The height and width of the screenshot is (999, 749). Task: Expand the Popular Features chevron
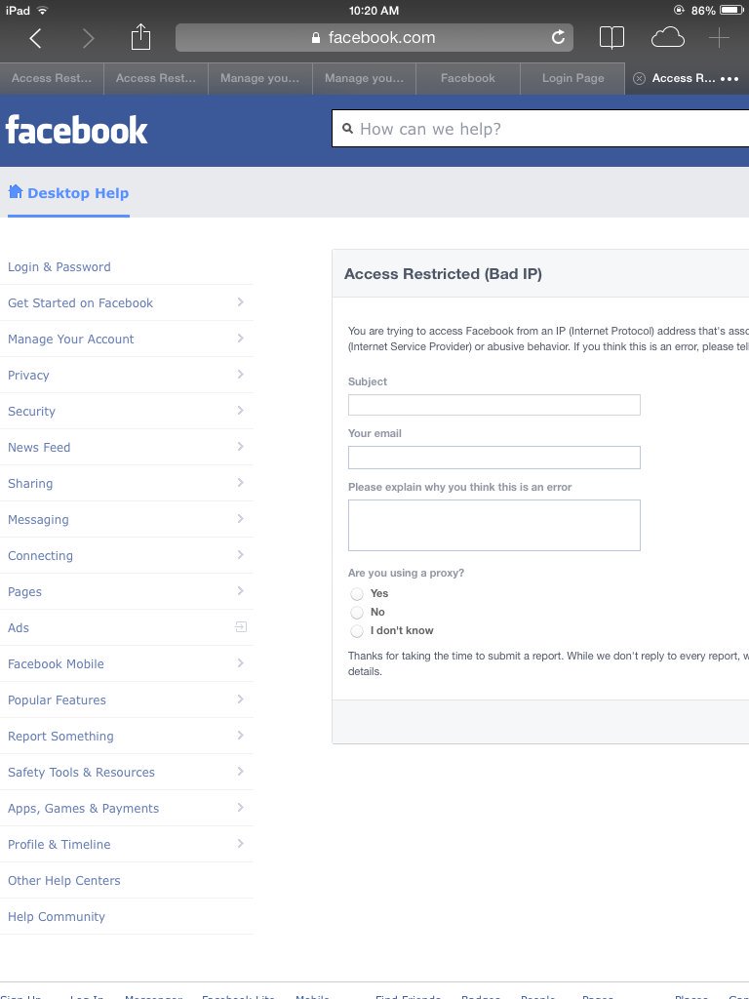(x=240, y=699)
